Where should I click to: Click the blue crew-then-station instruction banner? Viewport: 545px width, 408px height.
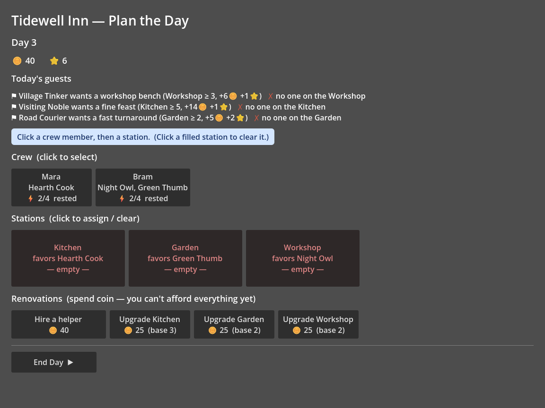[x=143, y=136]
